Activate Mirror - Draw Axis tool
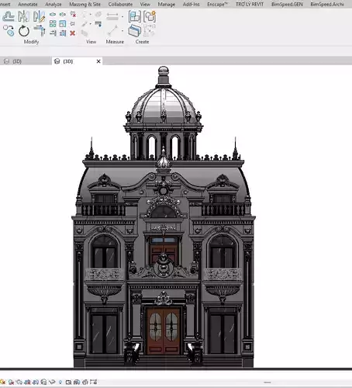This screenshot has width=352, height=388. [39, 16]
